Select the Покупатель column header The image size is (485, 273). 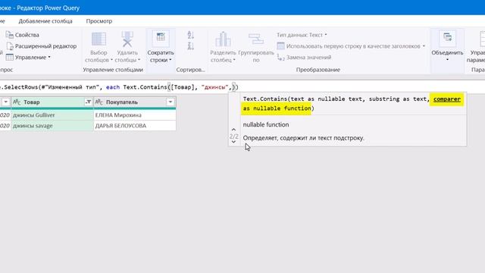[x=135, y=102]
